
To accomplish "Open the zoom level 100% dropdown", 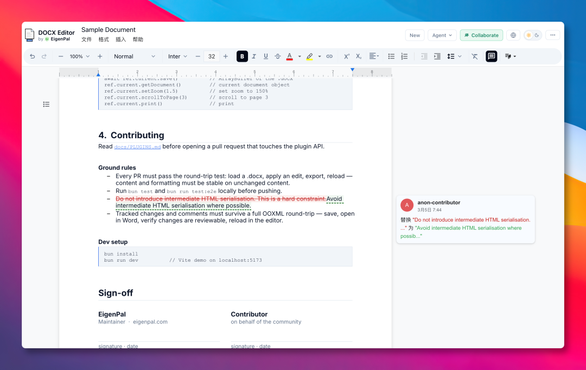I will click(80, 56).
